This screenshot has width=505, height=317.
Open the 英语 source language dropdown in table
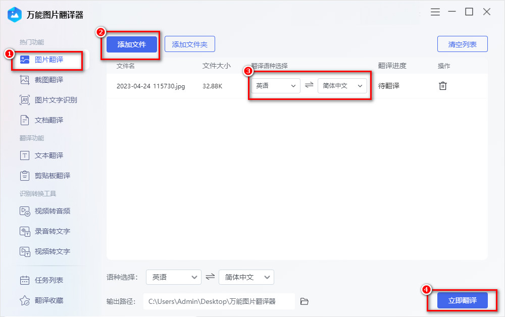[x=275, y=86]
